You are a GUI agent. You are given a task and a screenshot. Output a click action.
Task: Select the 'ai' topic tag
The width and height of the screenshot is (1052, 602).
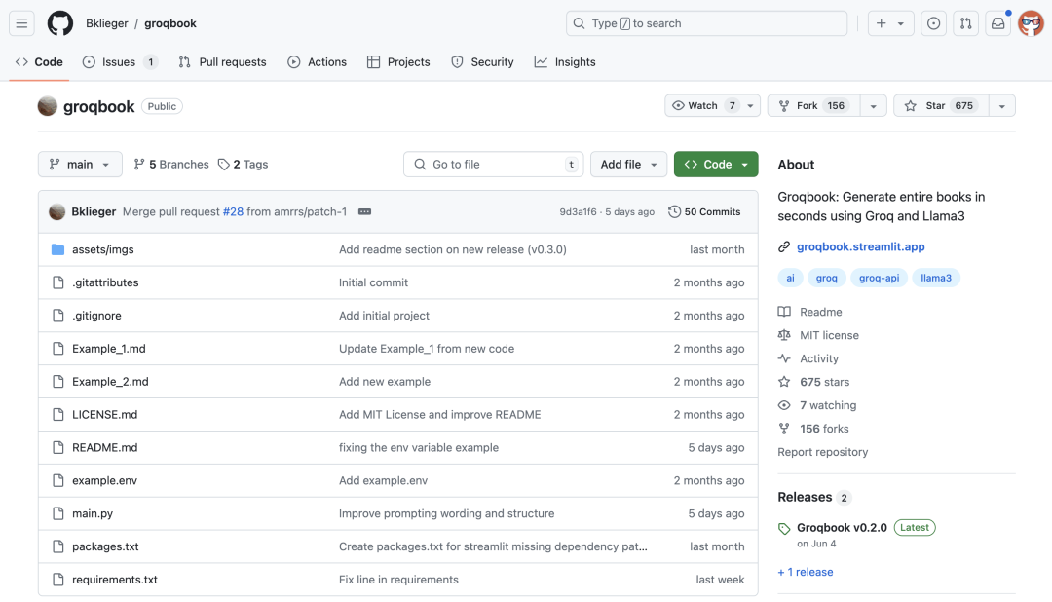point(790,278)
